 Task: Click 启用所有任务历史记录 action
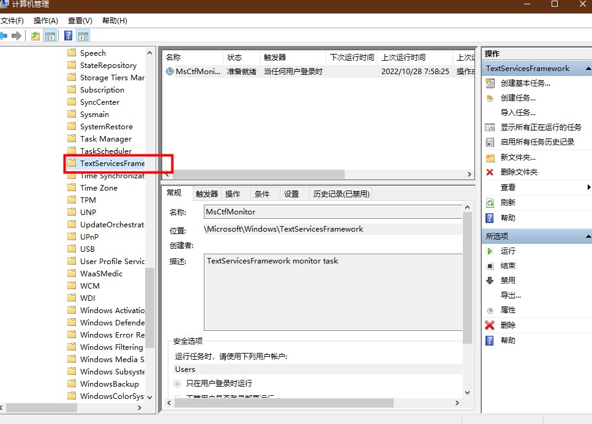pos(538,142)
